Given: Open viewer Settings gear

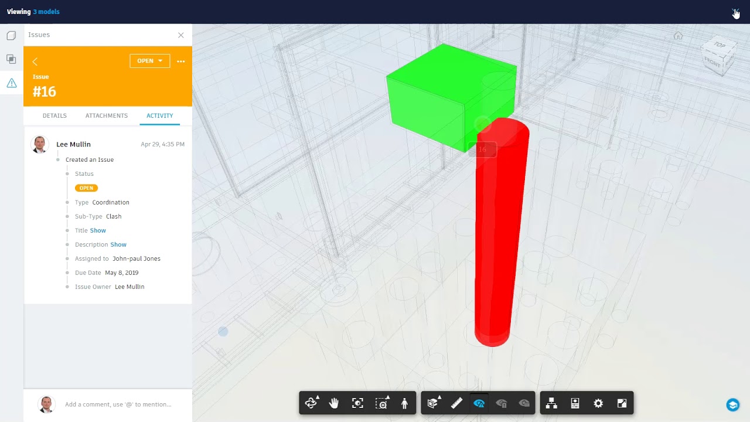Looking at the screenshot, I should 598,403.
